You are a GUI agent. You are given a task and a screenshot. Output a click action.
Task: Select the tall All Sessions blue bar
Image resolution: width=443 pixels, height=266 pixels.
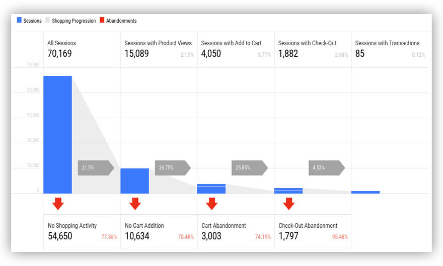[57, 135]
